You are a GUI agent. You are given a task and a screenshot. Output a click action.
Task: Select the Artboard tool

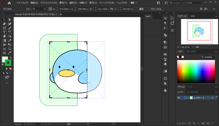(4, 49)
